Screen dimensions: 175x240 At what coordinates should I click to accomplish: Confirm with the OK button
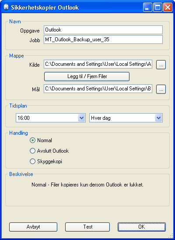[x=142, y=227]
